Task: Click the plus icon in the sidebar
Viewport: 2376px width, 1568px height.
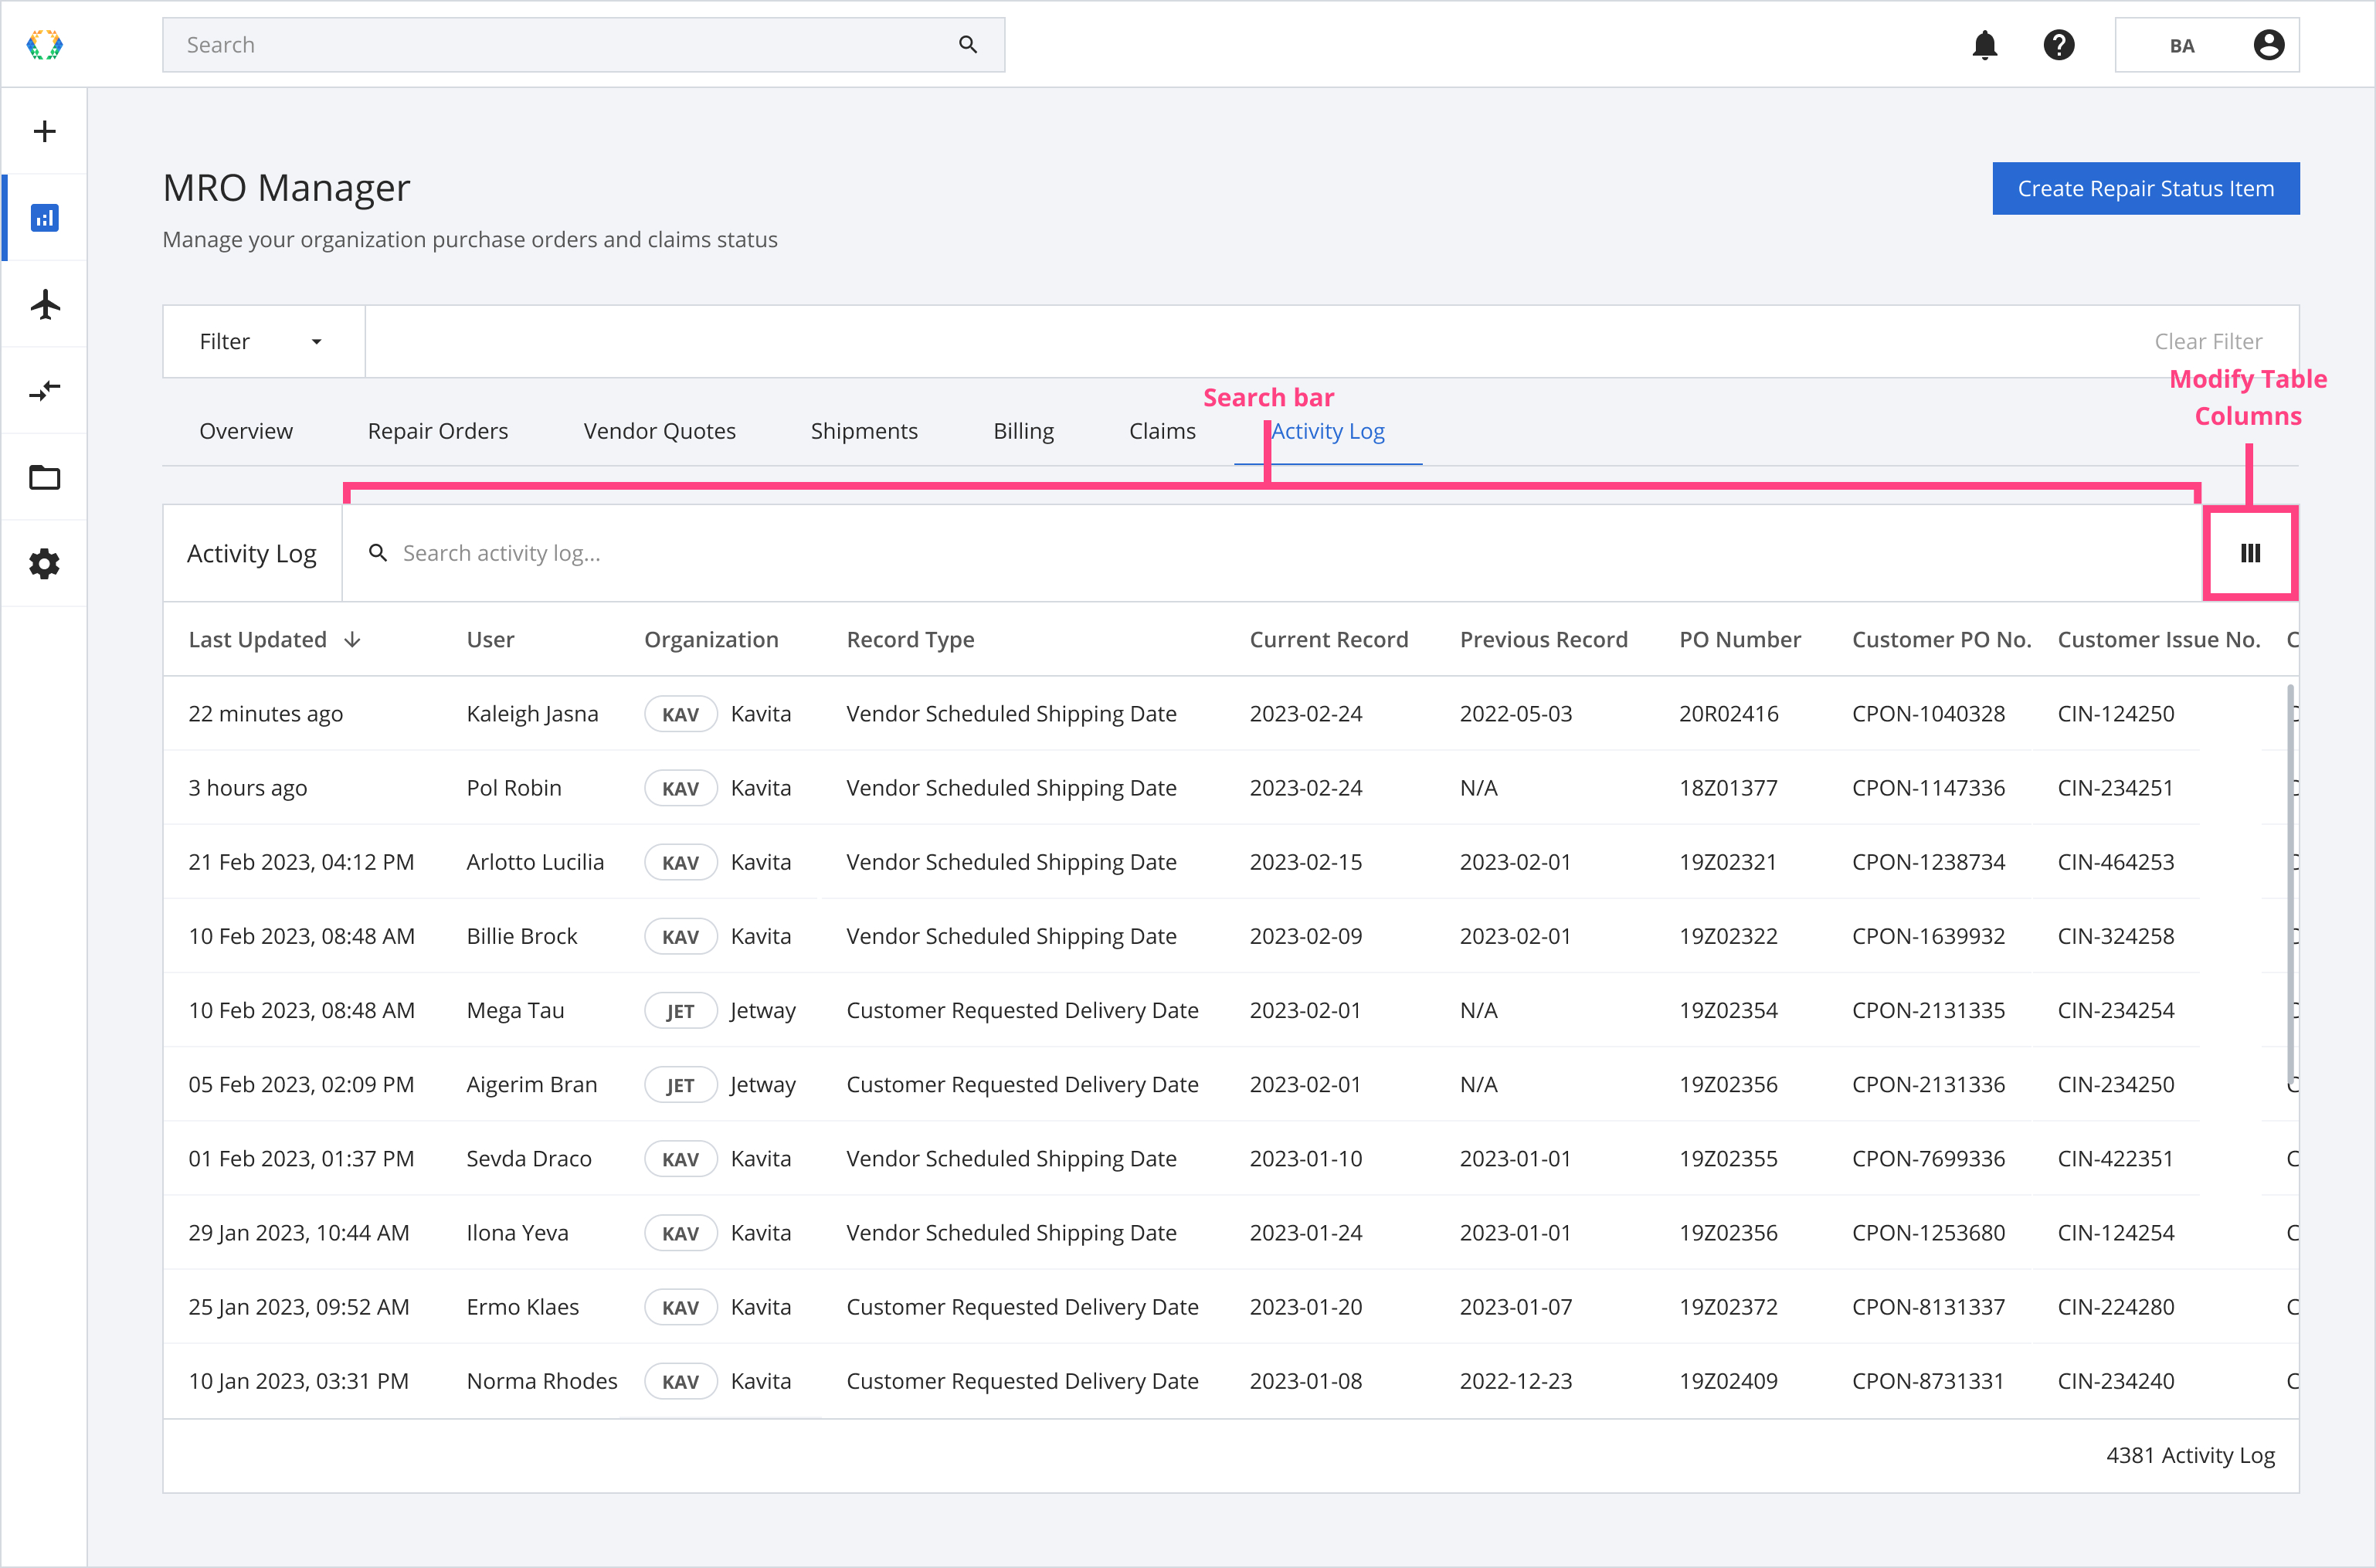Action: (44, 131)
